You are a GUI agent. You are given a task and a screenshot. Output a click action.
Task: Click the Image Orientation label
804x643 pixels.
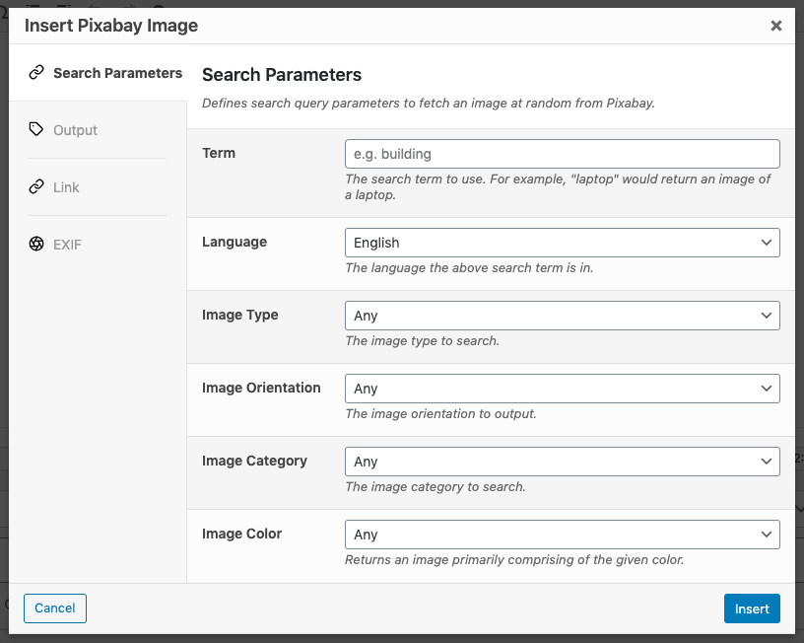click(261, 388)
